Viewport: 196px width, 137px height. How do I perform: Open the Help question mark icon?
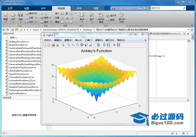click(x=145, y=8)
